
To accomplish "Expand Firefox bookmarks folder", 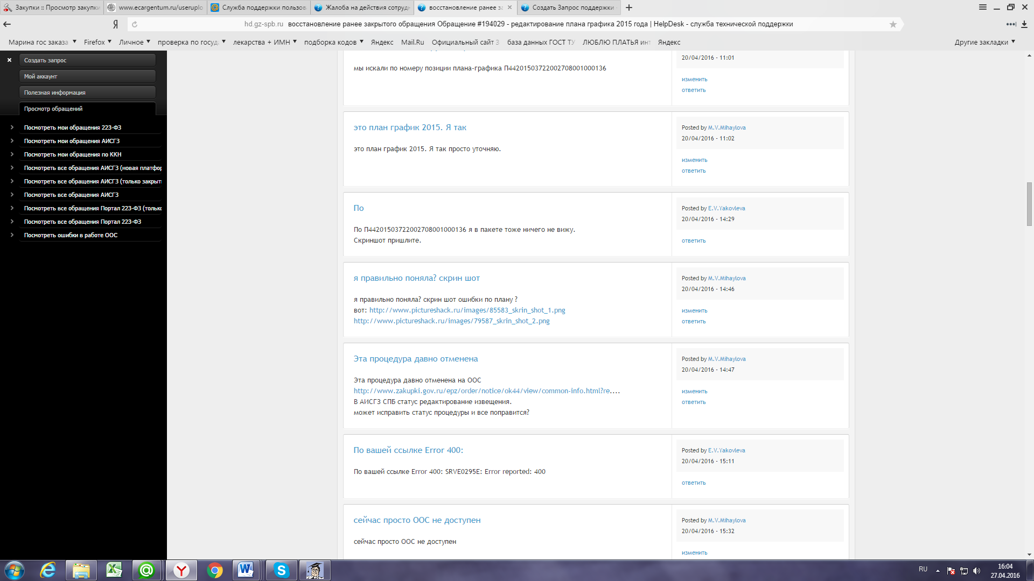I will click(97, 42).
